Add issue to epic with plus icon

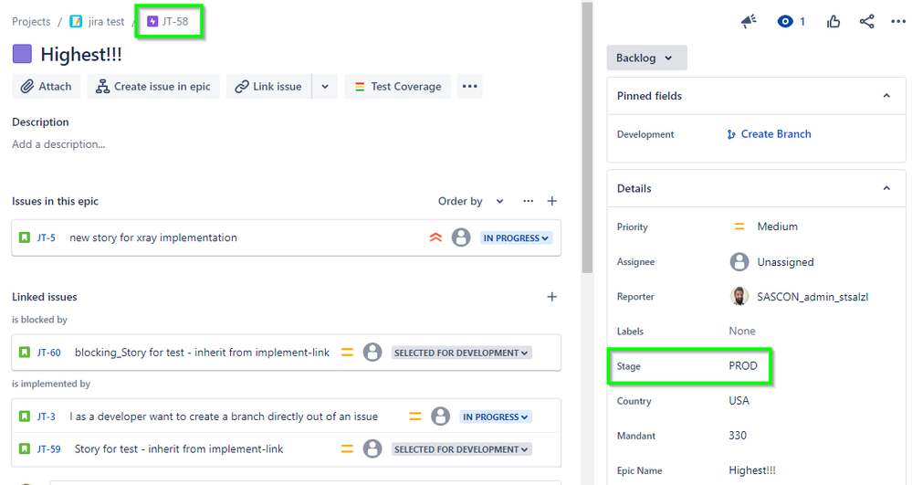552,201
